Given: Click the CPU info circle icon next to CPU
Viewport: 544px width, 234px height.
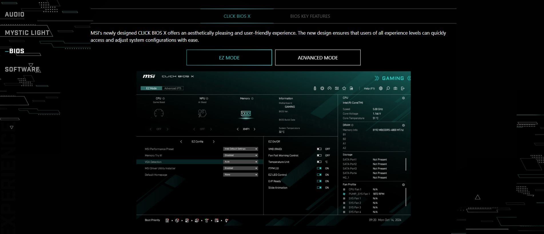Looking at the screenshot, I should [164, 98].
